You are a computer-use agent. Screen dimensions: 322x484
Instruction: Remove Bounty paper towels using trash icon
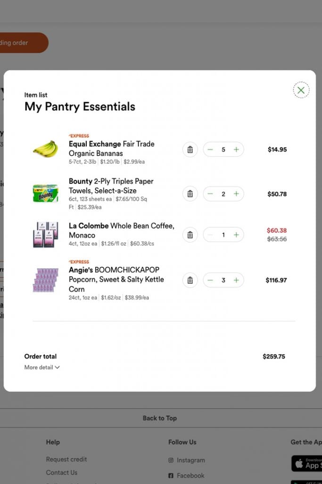coord(190,194)
